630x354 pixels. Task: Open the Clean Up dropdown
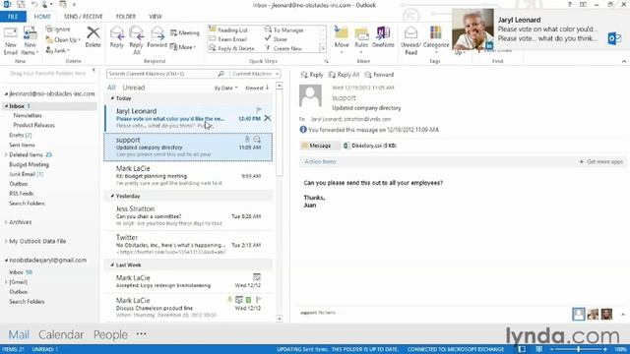click(63, 39)
